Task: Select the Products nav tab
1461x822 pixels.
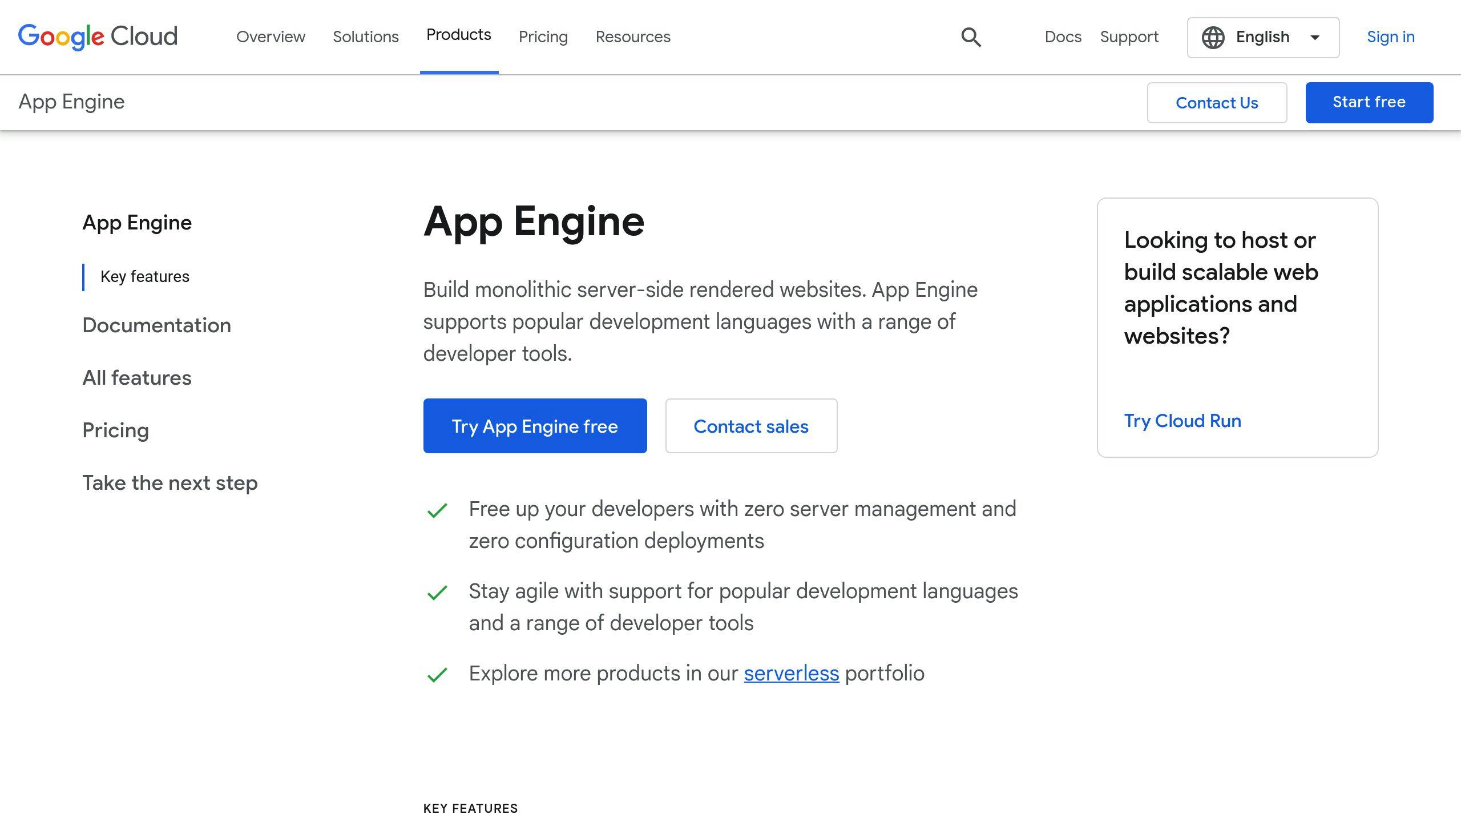Action: 459,35
